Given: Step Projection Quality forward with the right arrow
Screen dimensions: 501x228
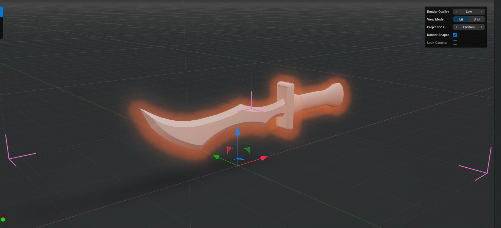Looking at the screenshot, I should click(481, 27).
